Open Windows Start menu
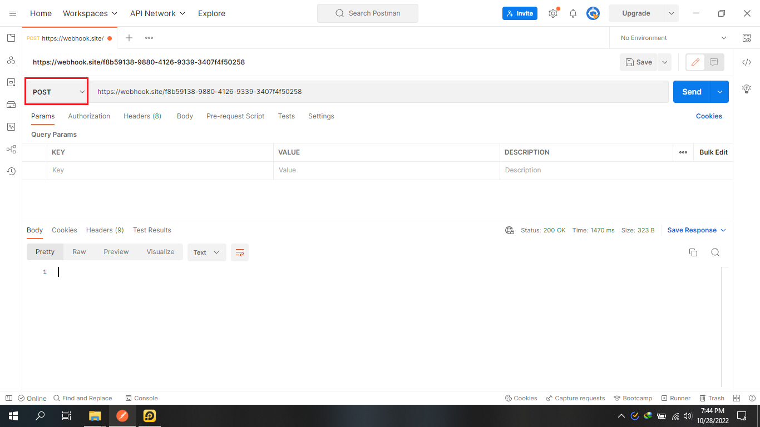The image size is (760, 427). (13, 416)
